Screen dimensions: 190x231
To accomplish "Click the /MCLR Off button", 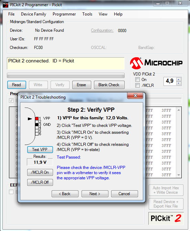I will (x=40, y=182).
